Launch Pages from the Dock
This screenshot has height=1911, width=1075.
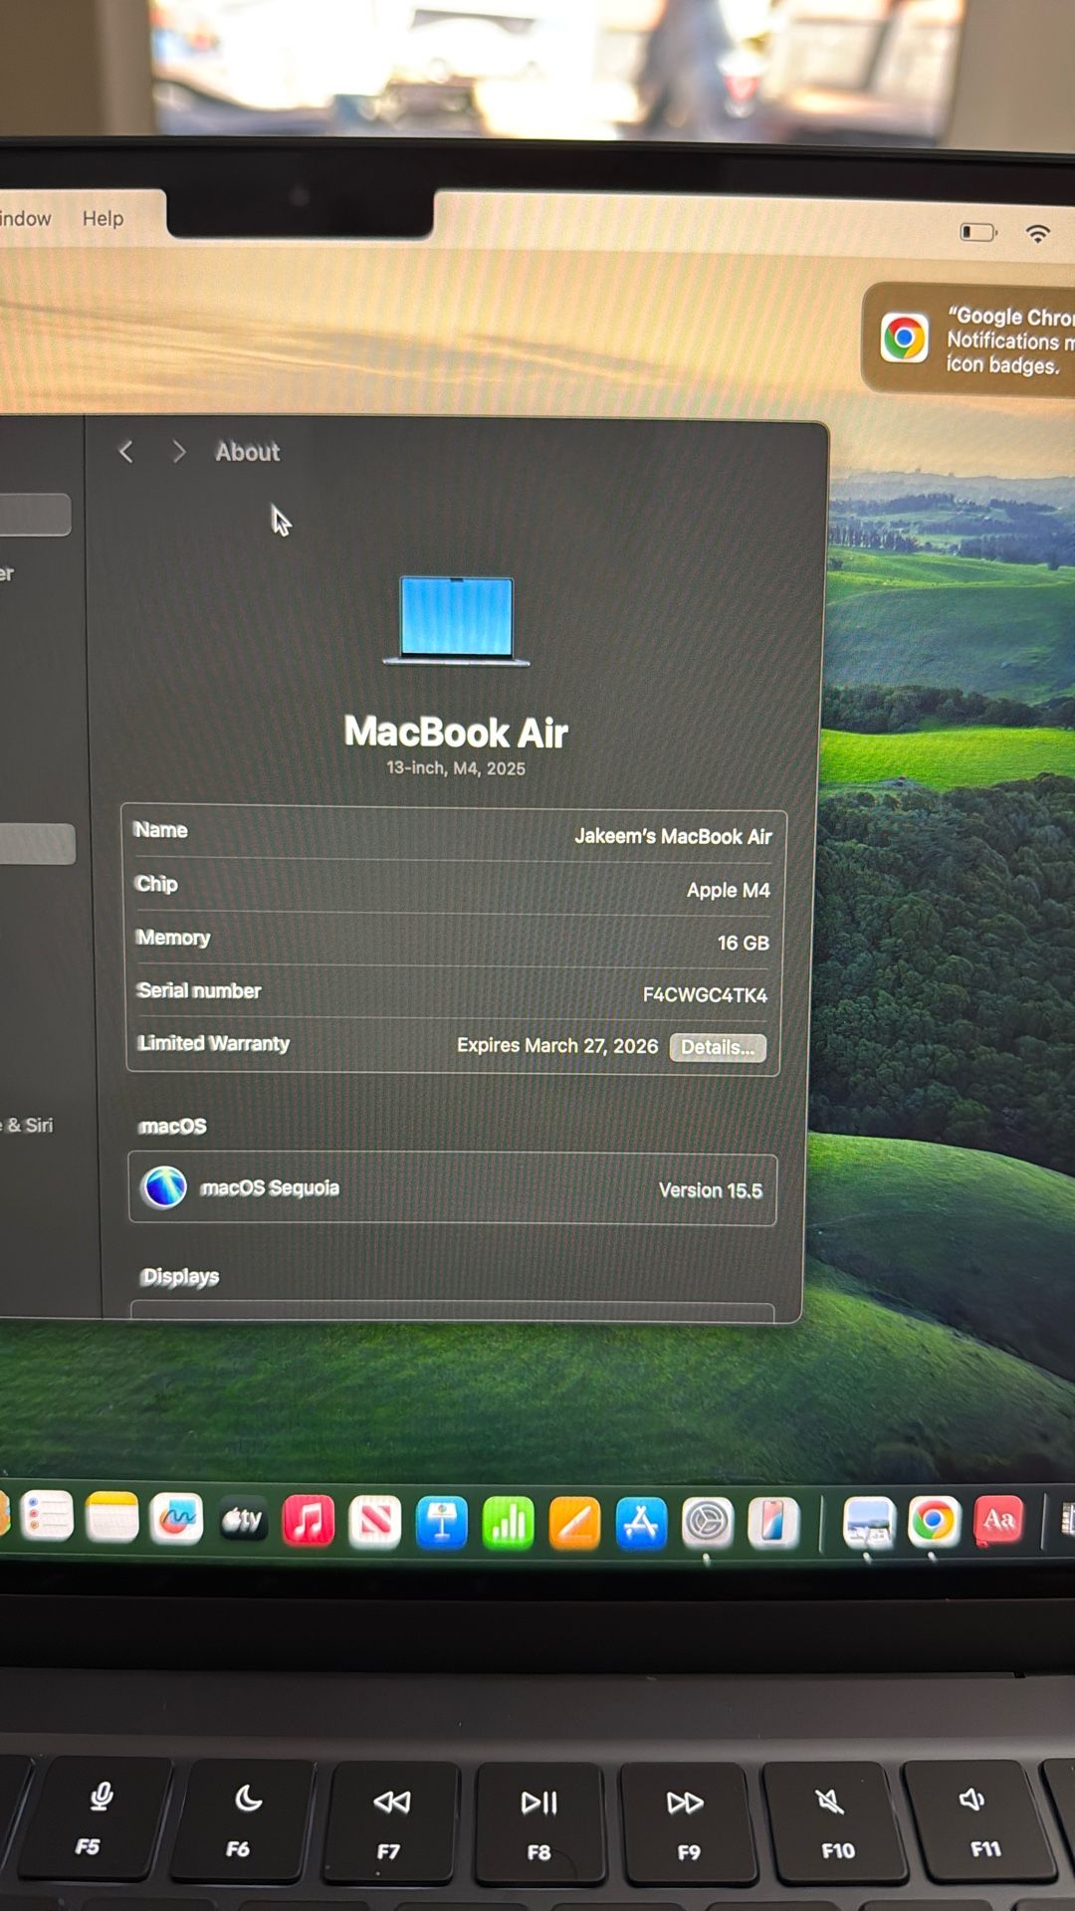pos(574,1523)
